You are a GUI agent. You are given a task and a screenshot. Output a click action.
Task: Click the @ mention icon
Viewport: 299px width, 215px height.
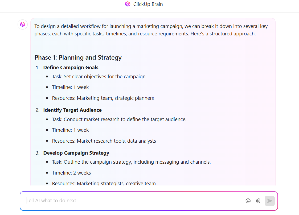tap(248, 201)
